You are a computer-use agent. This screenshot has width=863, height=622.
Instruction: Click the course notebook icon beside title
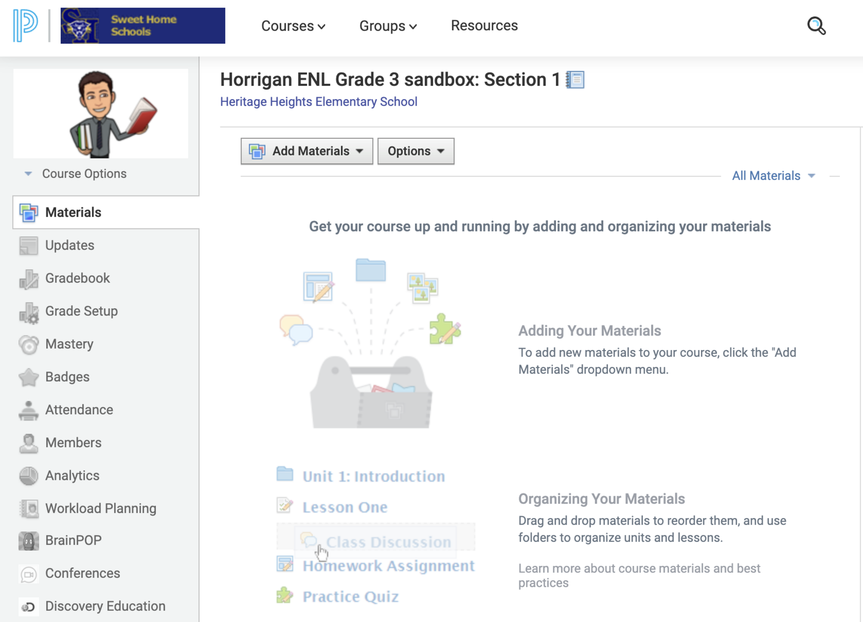coord(575,80)
